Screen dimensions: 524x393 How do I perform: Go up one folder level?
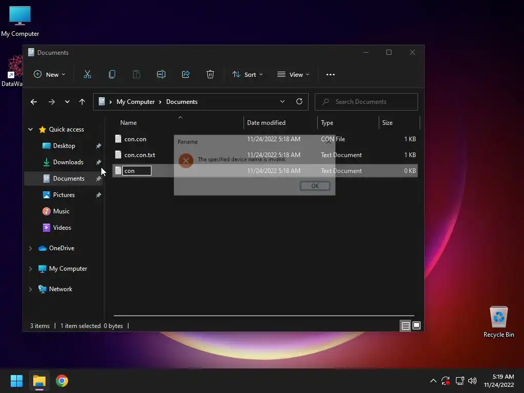[82, 102]
